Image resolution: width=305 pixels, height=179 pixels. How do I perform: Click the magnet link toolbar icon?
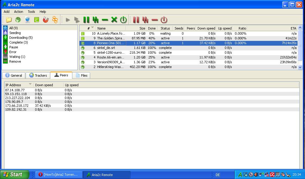click(46, 20)
